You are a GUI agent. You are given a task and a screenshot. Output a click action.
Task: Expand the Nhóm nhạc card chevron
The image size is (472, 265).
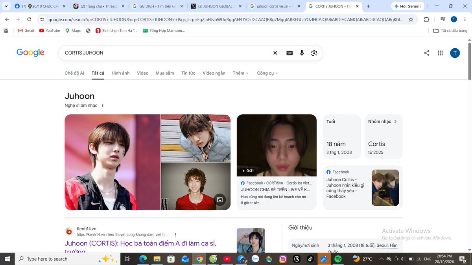[x=395, y=122]
